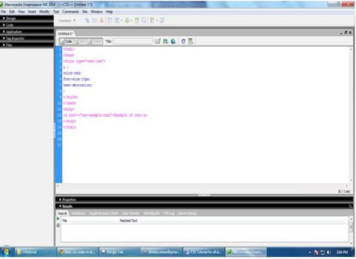Refresh Design View with the refresh icon
The width and height of the screenshot is (356, 259).
183,41
